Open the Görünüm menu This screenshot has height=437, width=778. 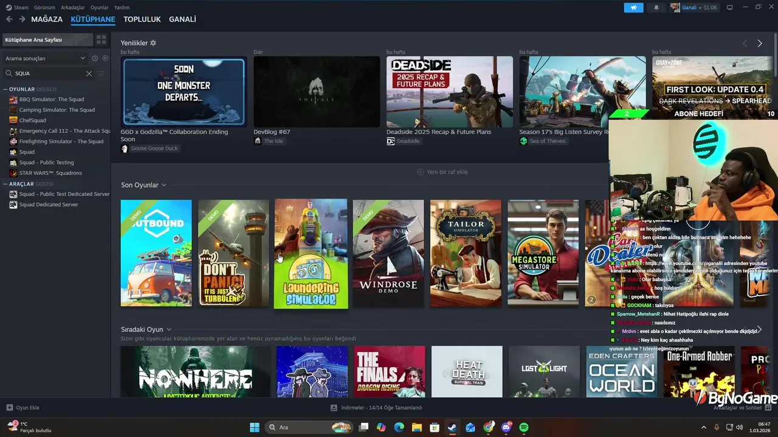tap(44, 7)
